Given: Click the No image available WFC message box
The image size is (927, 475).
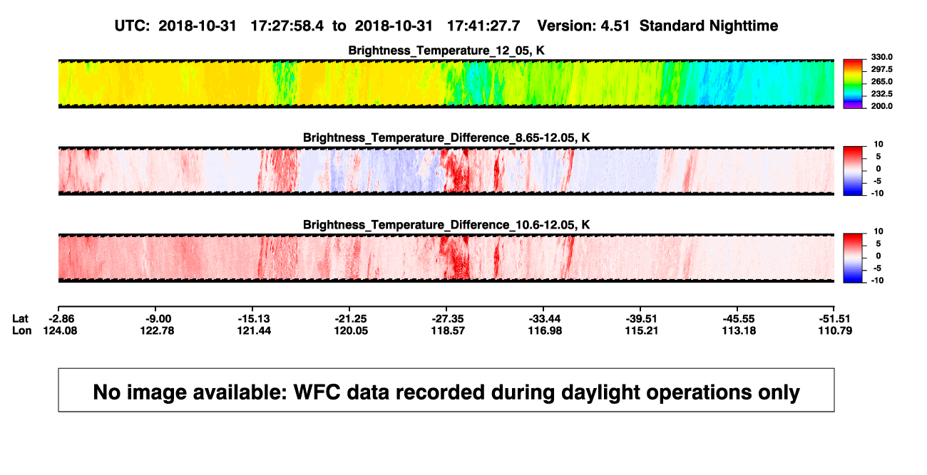Looking at the screenshot, I should (446, 390).
